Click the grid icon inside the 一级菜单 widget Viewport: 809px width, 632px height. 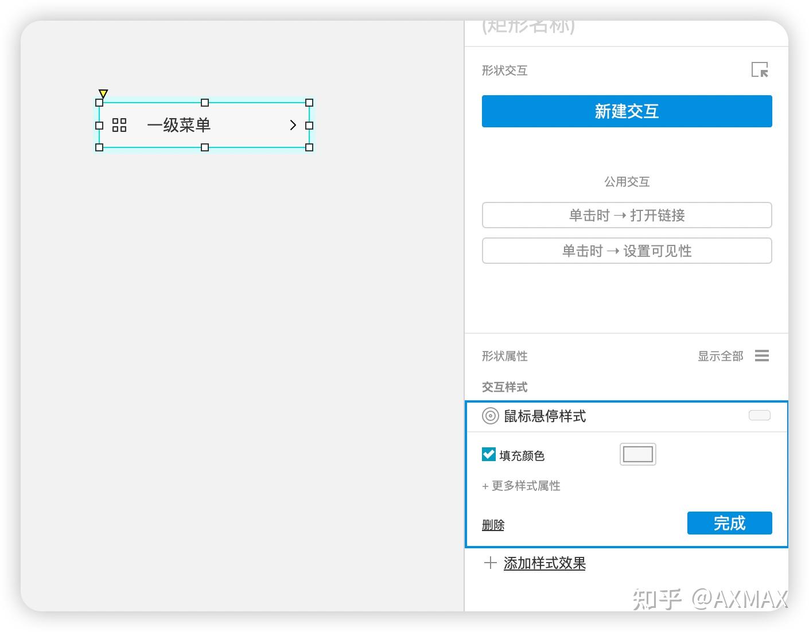coord(119,125)
